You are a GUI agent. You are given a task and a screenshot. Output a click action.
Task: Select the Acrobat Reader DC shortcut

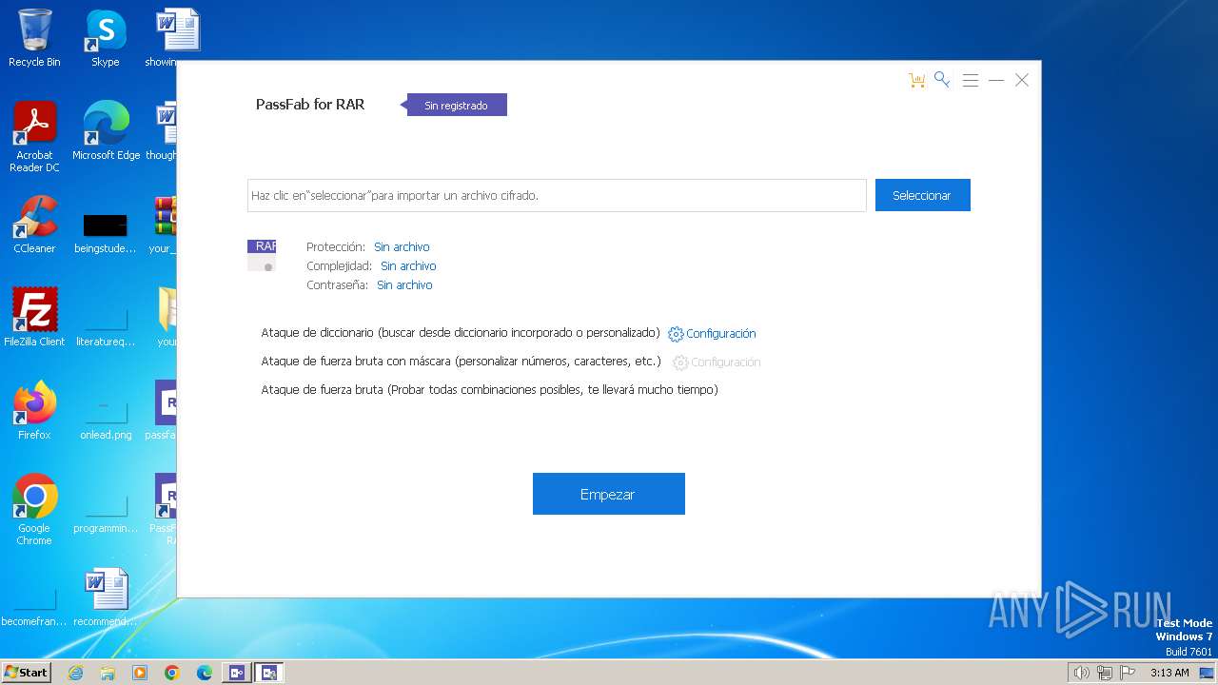pyautogui.click(x=34, y=137)
